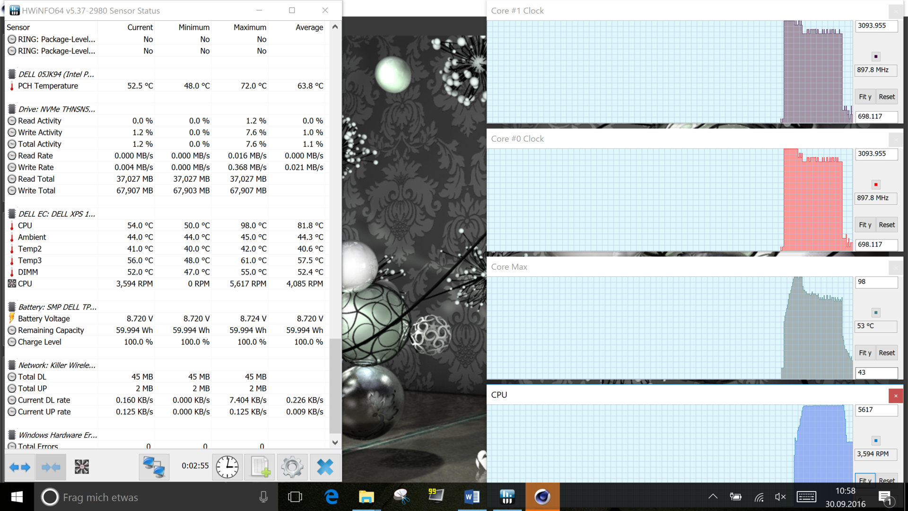Start logging with the document plus icon
Image resolution: width=908 pixels, height=511 pixels.
click(260, 467)
